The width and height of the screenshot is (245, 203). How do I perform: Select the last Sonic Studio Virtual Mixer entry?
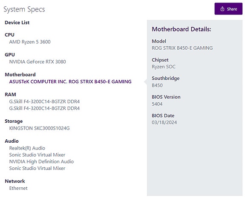click(37, 168)
